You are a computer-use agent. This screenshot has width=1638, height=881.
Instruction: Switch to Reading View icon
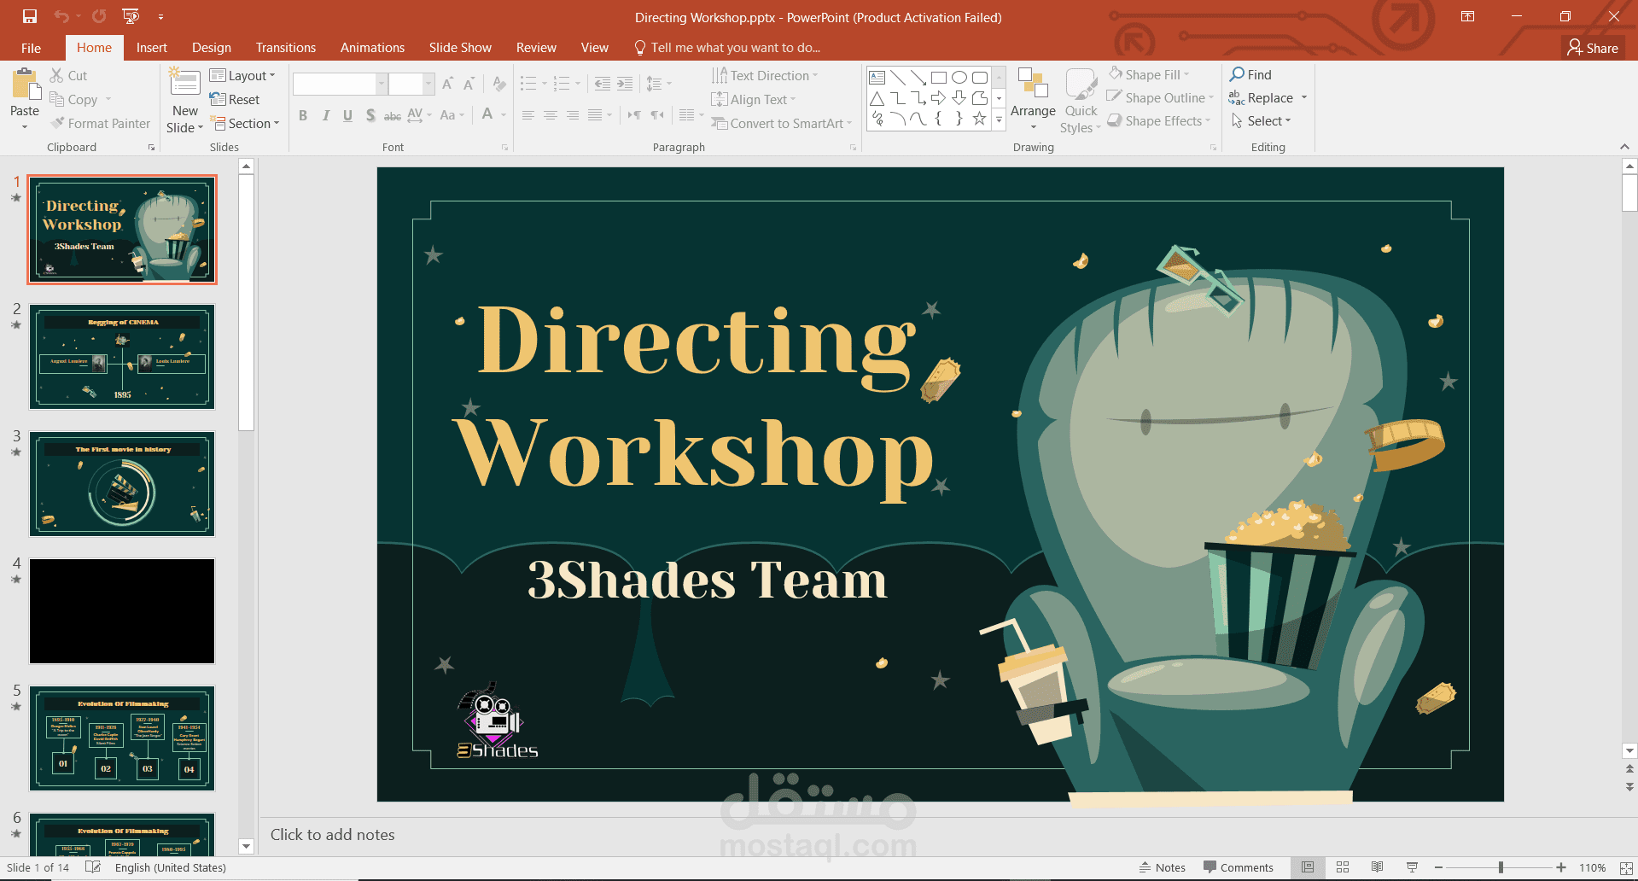tap(1377, 867)
